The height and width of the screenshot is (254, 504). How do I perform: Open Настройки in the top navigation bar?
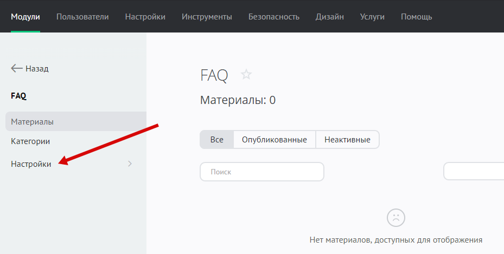click(x=145, y=17)
